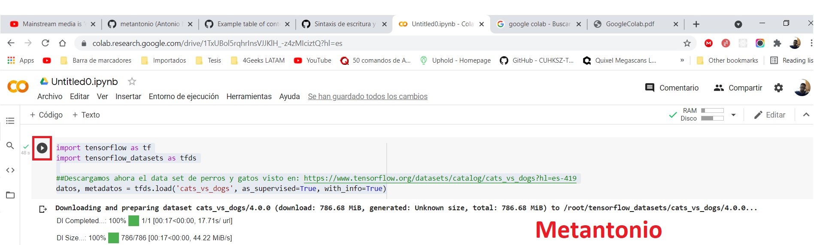814x245 pixels.
Task: Go forward in browser history
Action: click(x=28, y=43)
